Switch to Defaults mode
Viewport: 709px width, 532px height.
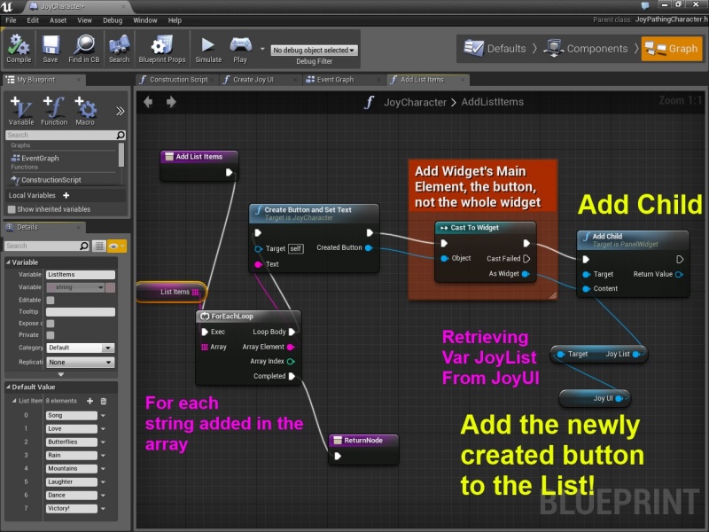click(495, 49)
